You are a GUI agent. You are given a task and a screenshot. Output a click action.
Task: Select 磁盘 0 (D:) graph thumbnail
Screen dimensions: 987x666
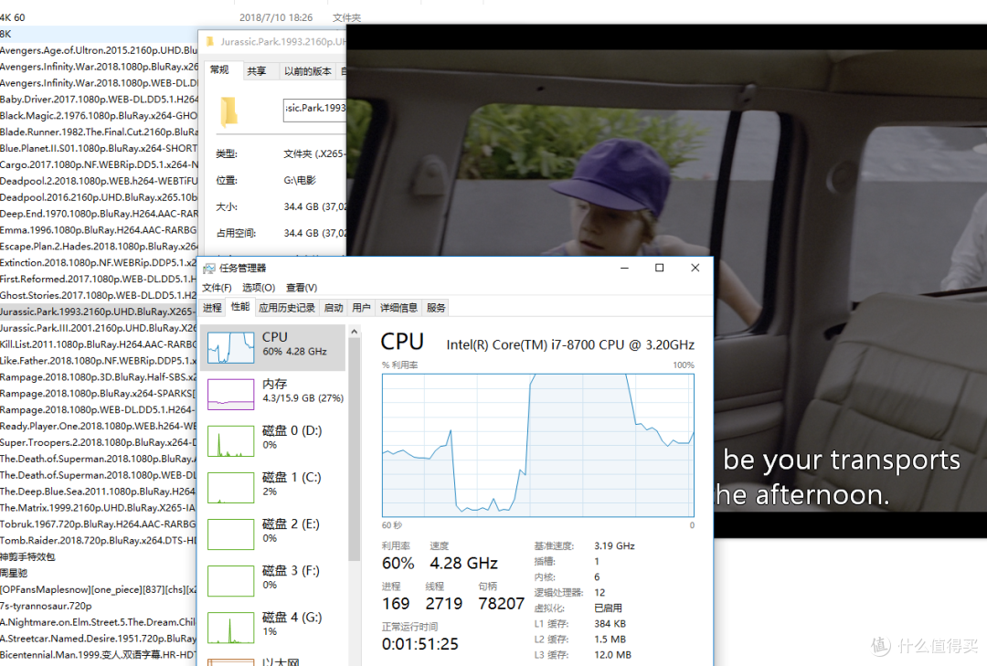pyautogui.click(x=231, y=440)
